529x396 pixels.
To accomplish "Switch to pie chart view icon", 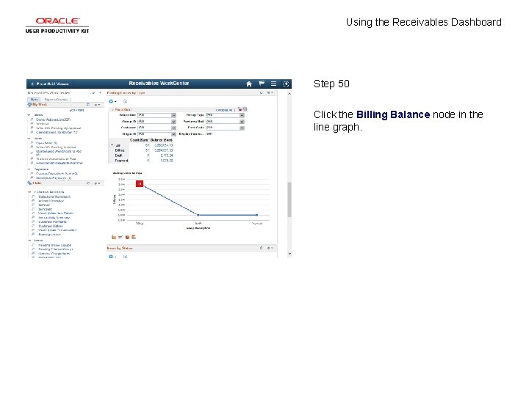I will pyautogui.click(x=127, y=237).
